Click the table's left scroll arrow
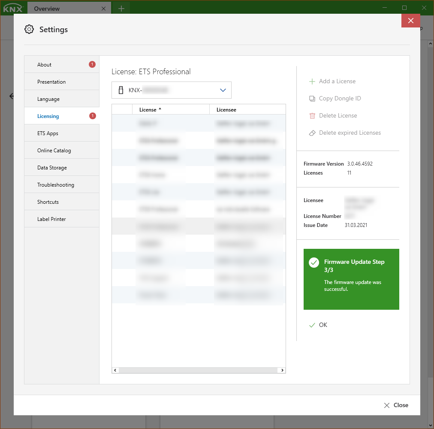Screen dimensions: 434x429 click(x=115, y=370)
